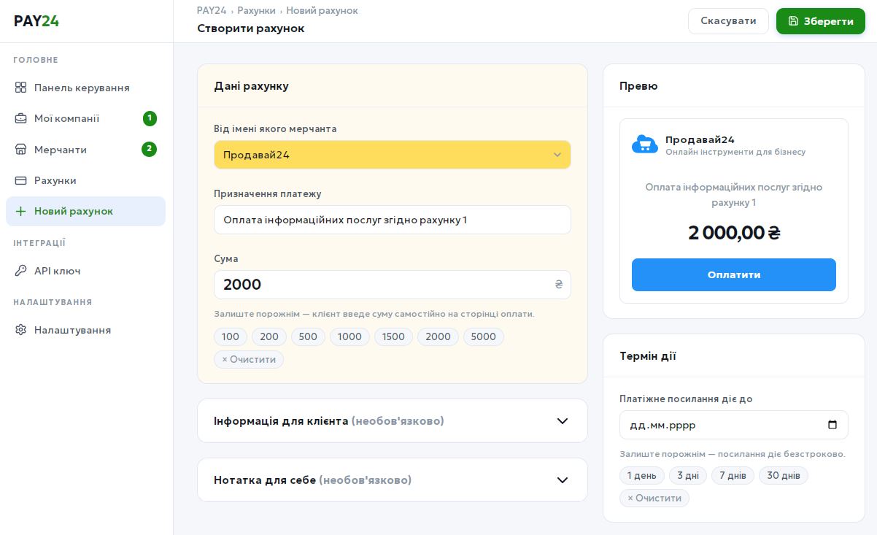Choose the 7 днів validity preset
Image resolution: width=877 pixels, height=535 pixels.
(733, 476)
